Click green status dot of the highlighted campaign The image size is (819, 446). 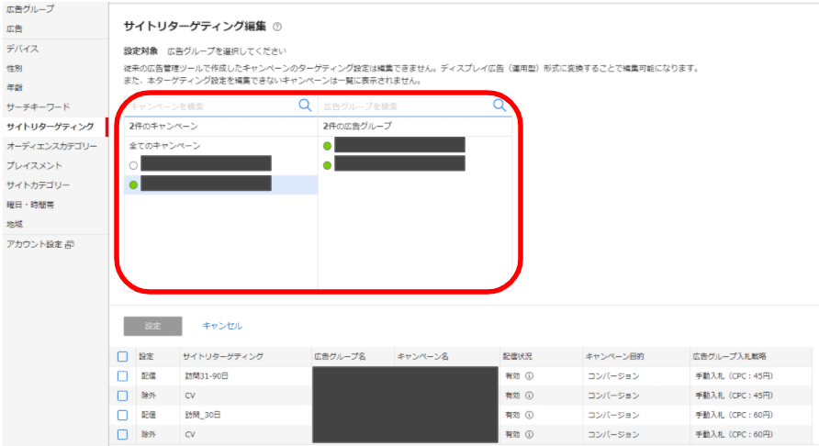134,184
